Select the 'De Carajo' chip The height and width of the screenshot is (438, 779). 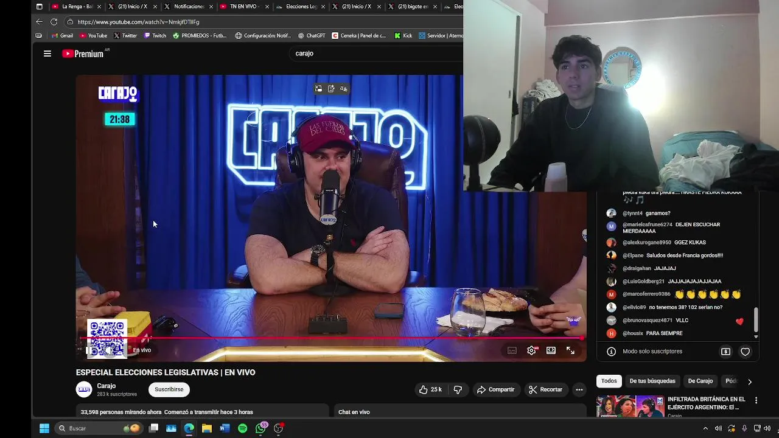tap(700, 381)
